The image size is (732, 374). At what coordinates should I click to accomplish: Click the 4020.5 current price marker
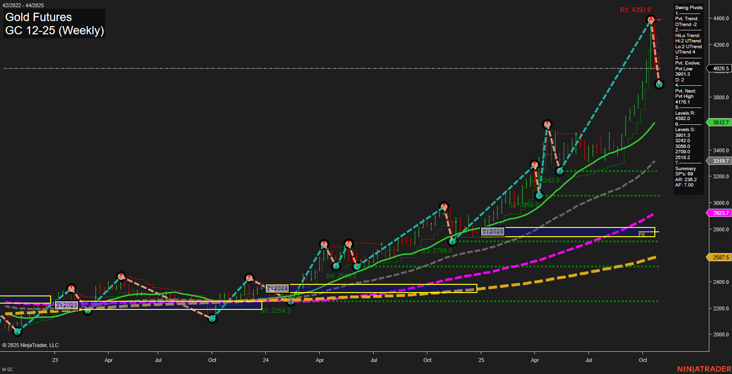point(720,68)
